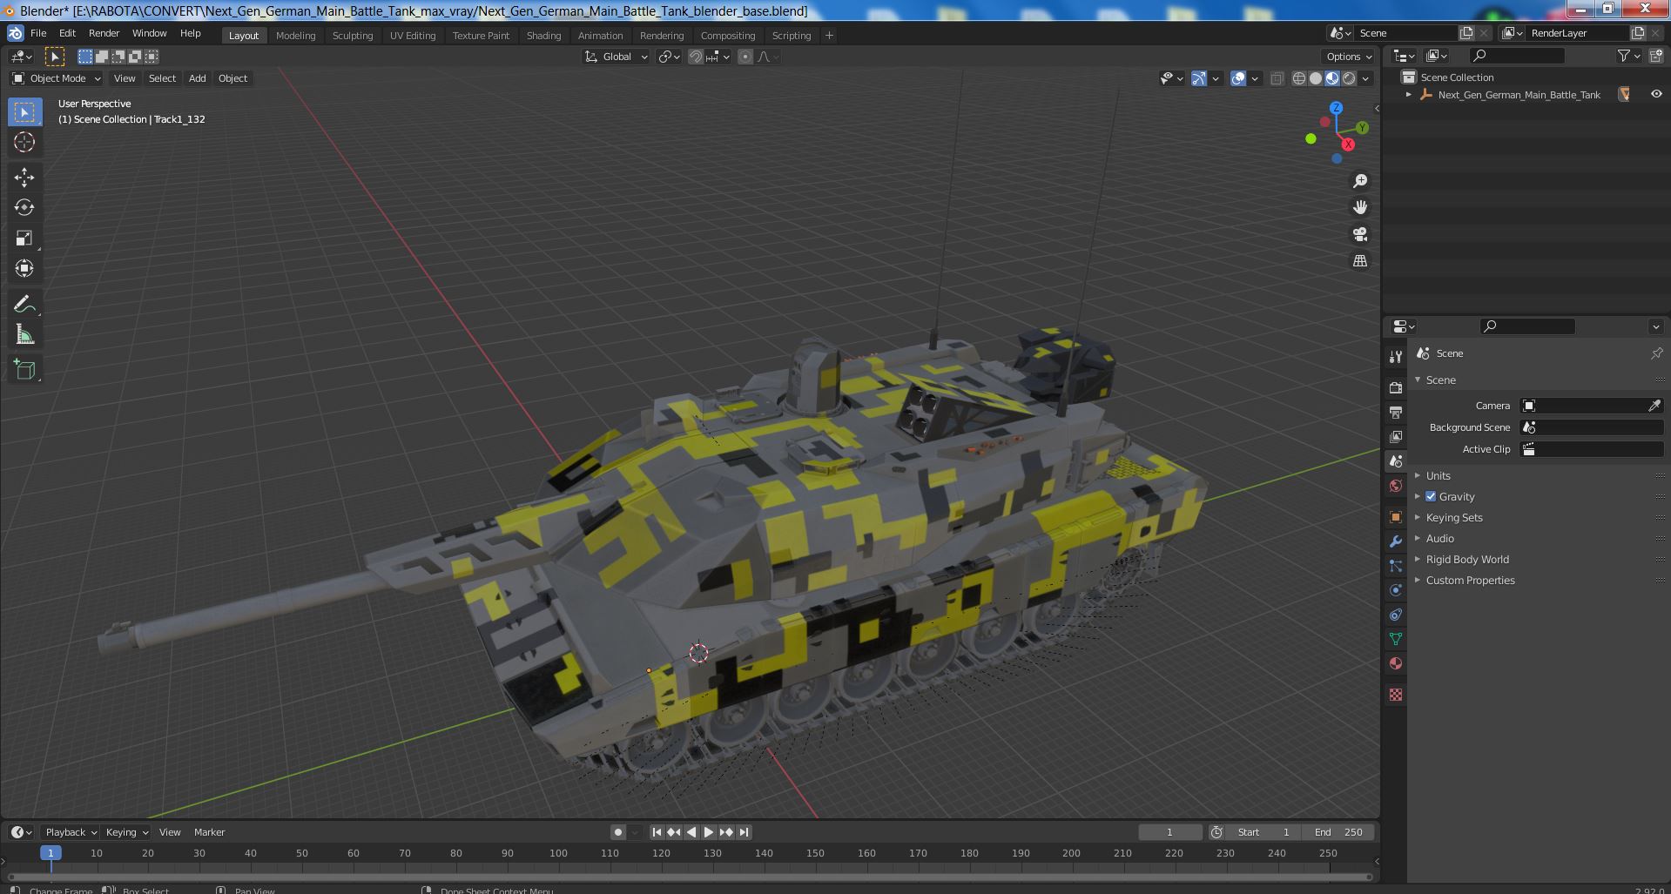Image resolution: width=1671 pixels, height=894 pixels.
Task: Open the Particles properties tab
Action: tap(1396, 566)
